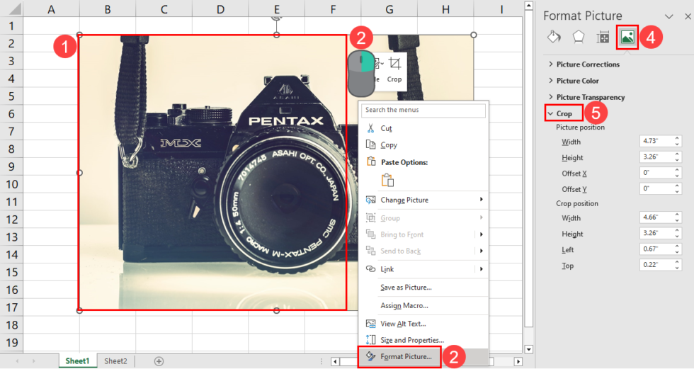Open the Size & Properties tab icon
694x369 pixels.
603,38
